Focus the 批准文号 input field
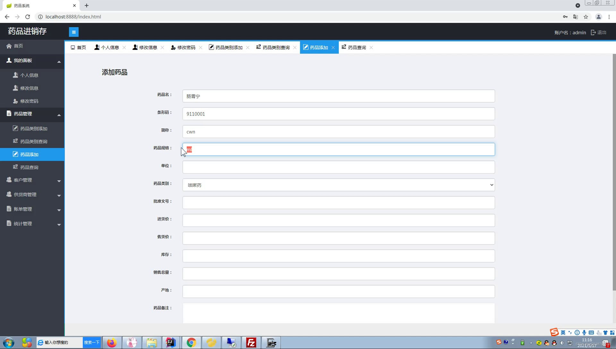This screenshot has width=616, height=349. pos(338,203)
